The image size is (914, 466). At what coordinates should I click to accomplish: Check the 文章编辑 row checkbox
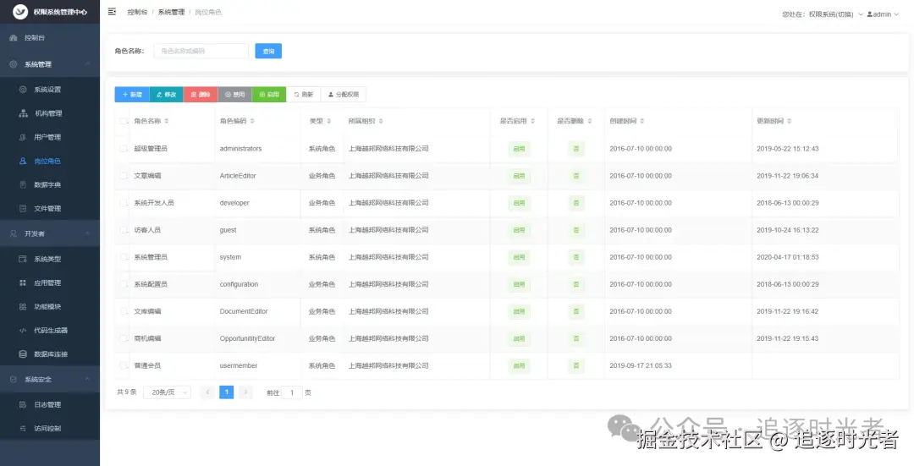click(123, 175)
